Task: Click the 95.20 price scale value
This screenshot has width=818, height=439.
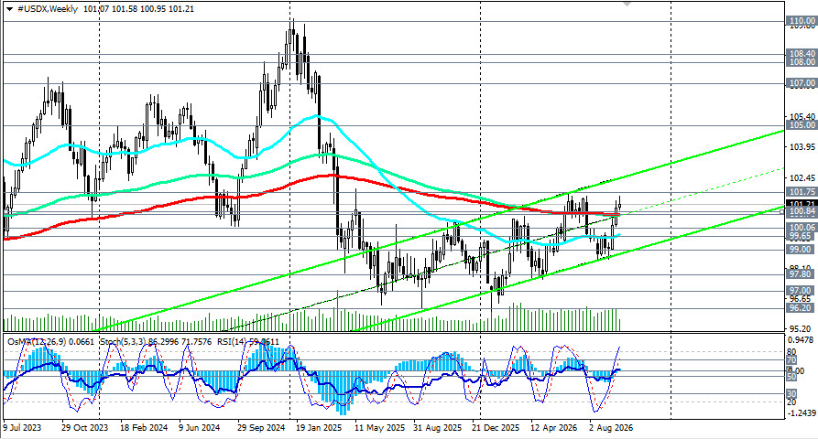Action: click(801, 328)
